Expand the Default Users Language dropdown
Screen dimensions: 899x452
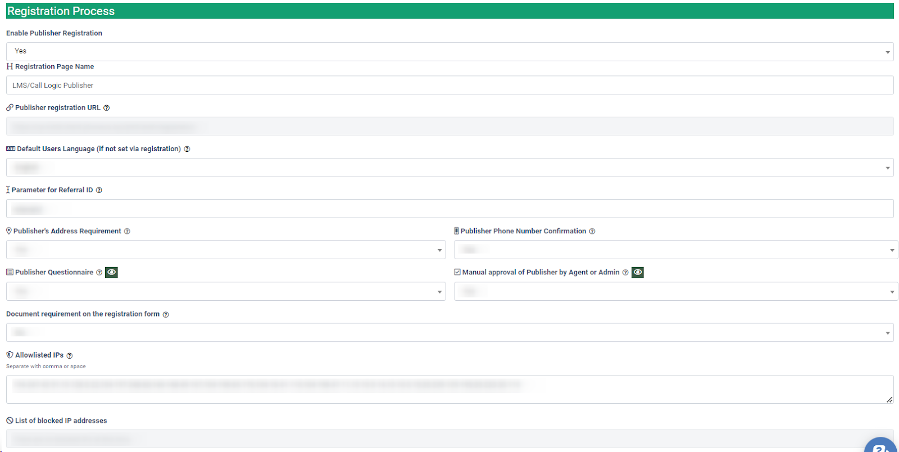pyautogui.click(x=449, y=168)
